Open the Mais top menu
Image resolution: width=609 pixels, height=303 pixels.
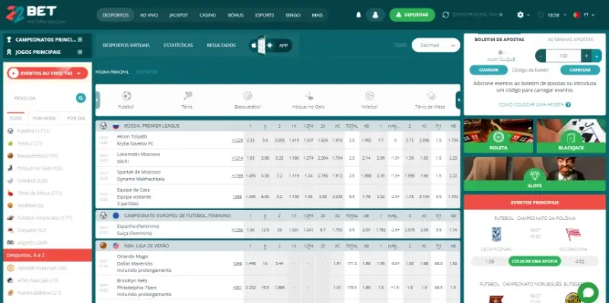coord(317,15)
